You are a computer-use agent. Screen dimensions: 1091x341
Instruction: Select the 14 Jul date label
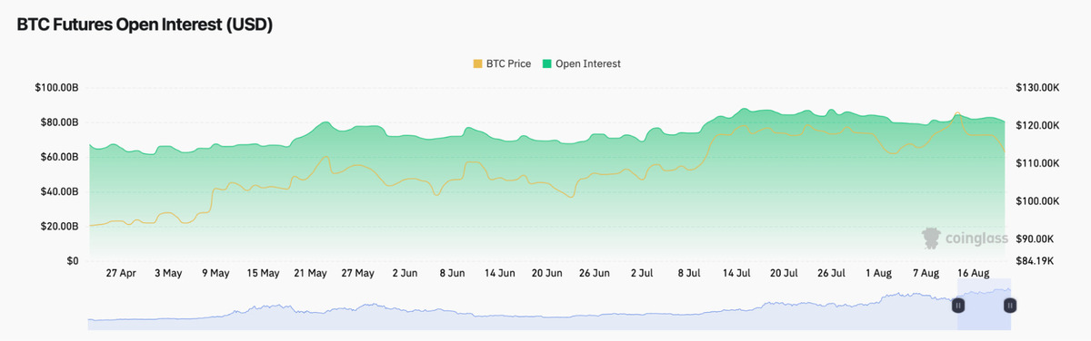coord(736,273)
